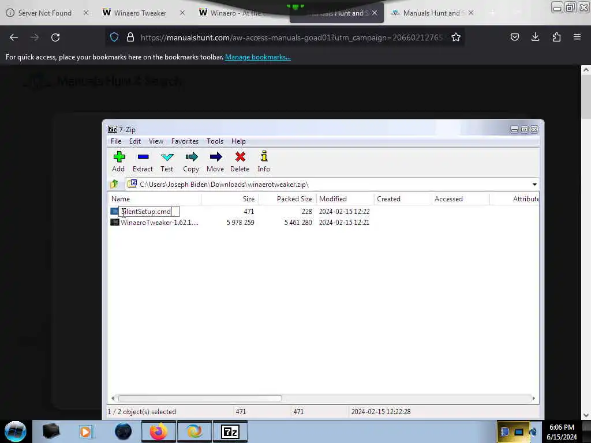
Task: Run the Test archive tool
Action: click(167, 157)
